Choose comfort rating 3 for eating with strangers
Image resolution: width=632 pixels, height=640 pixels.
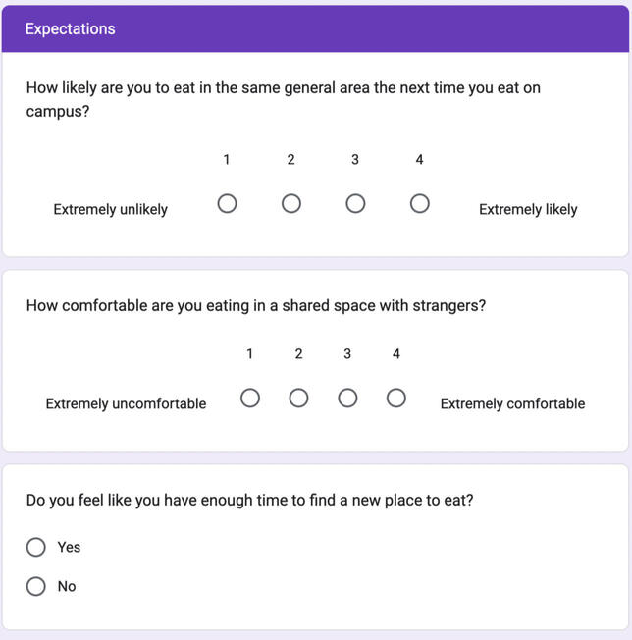(347, 399)
